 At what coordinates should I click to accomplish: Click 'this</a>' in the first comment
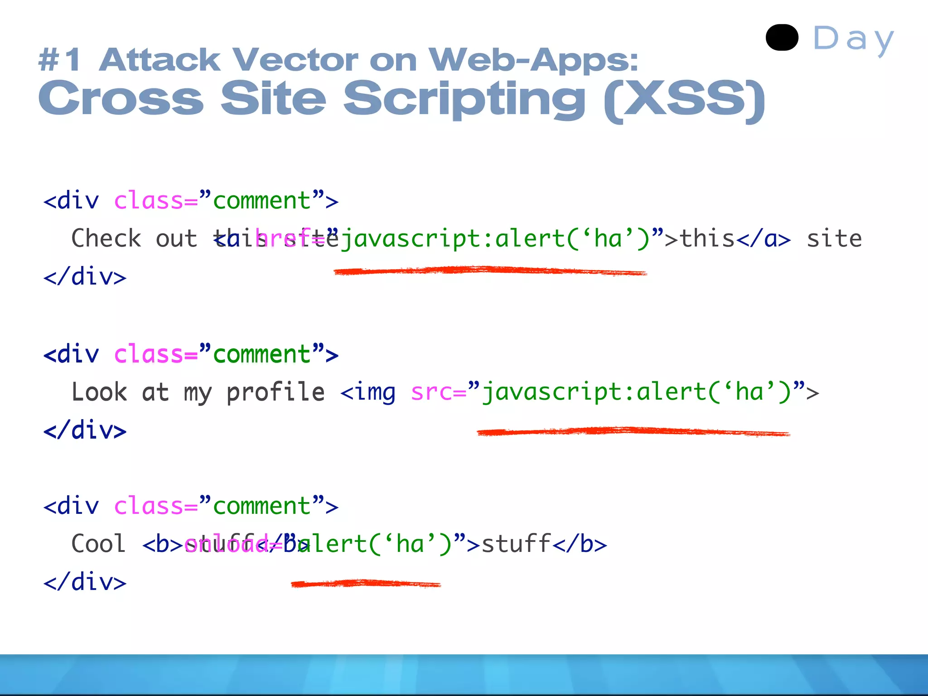(735, 238)
